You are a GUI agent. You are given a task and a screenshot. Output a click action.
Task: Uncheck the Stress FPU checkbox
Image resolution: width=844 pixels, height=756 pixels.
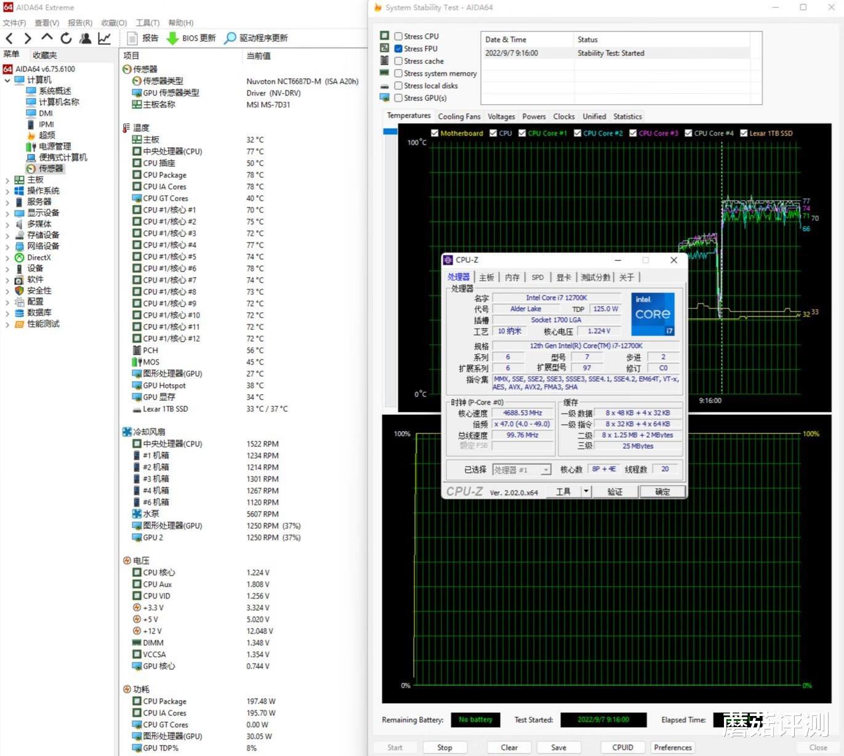[398, 49]
